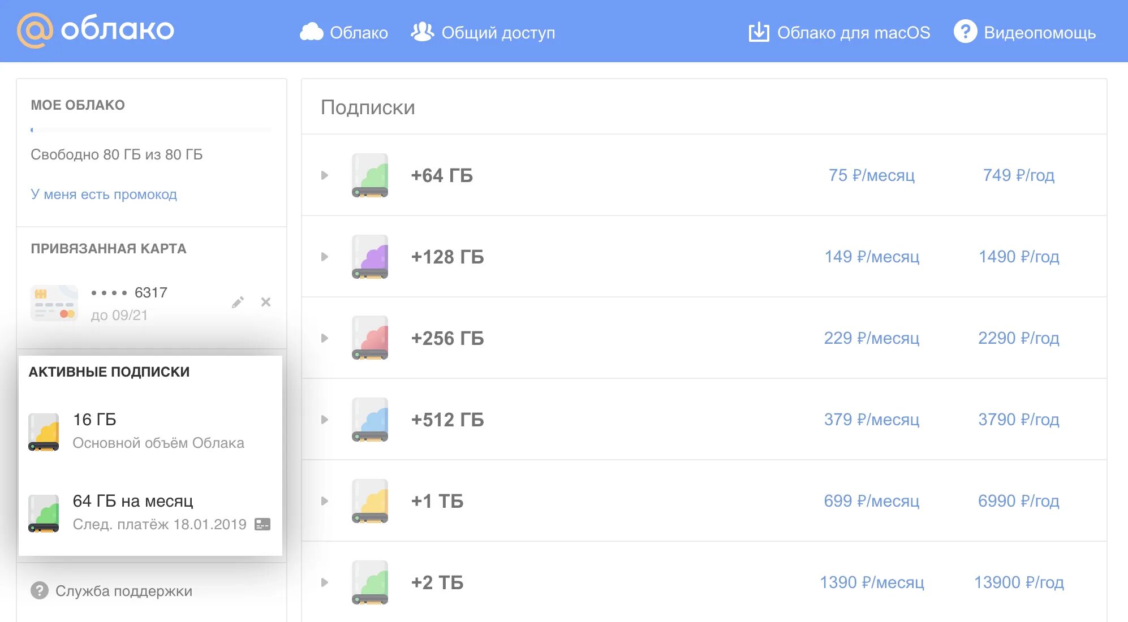Screen dimensions: 1128x622
Task: Click the card icon next to next payment date
Action: pos(262,524)
